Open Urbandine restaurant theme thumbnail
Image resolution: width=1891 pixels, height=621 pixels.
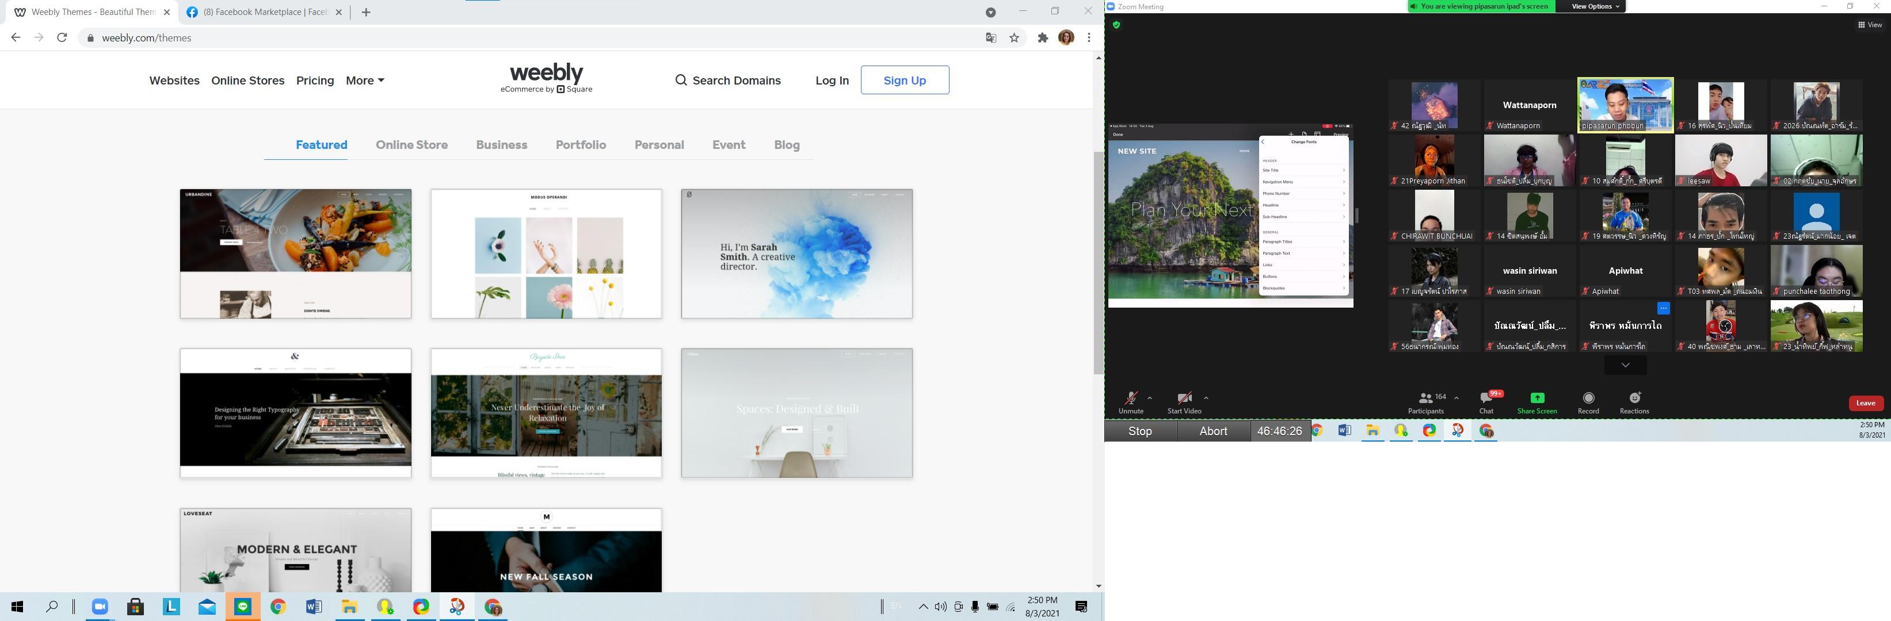(x=296, y=254)
